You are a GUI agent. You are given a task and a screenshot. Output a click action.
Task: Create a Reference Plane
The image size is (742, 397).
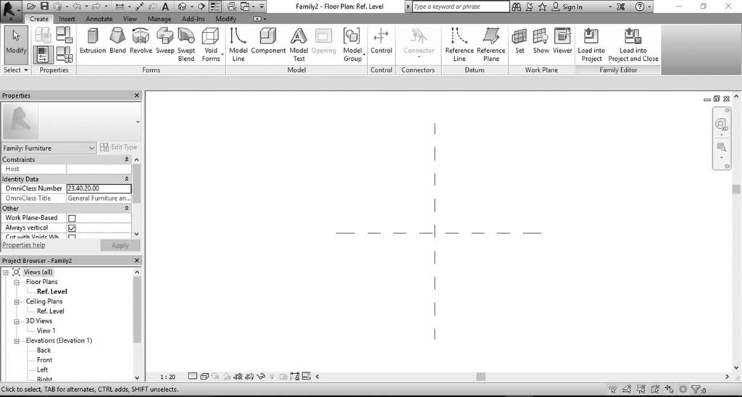coord(491,45)
